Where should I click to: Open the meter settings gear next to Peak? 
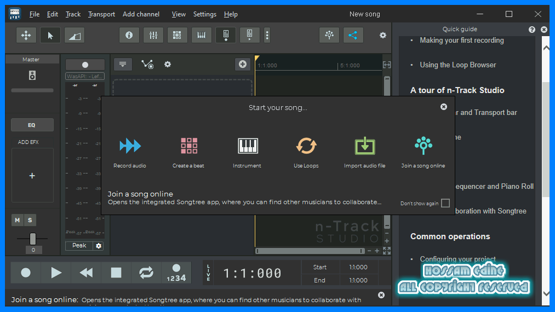[99, 246]
